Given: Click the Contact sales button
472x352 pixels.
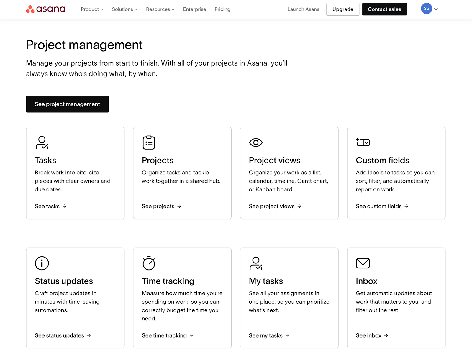Looking at the screenshot, I should tap(384, 9).
